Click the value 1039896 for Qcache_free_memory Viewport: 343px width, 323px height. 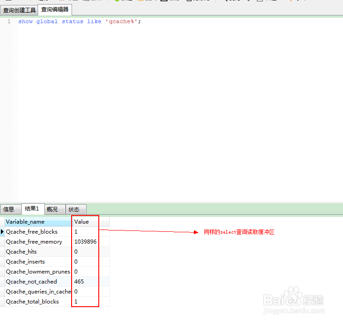(x=85, y=242)
